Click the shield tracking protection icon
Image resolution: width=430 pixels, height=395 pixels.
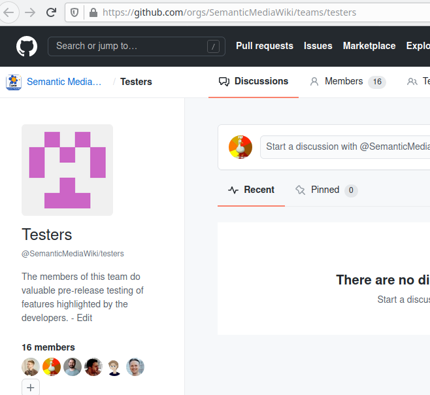74,12
